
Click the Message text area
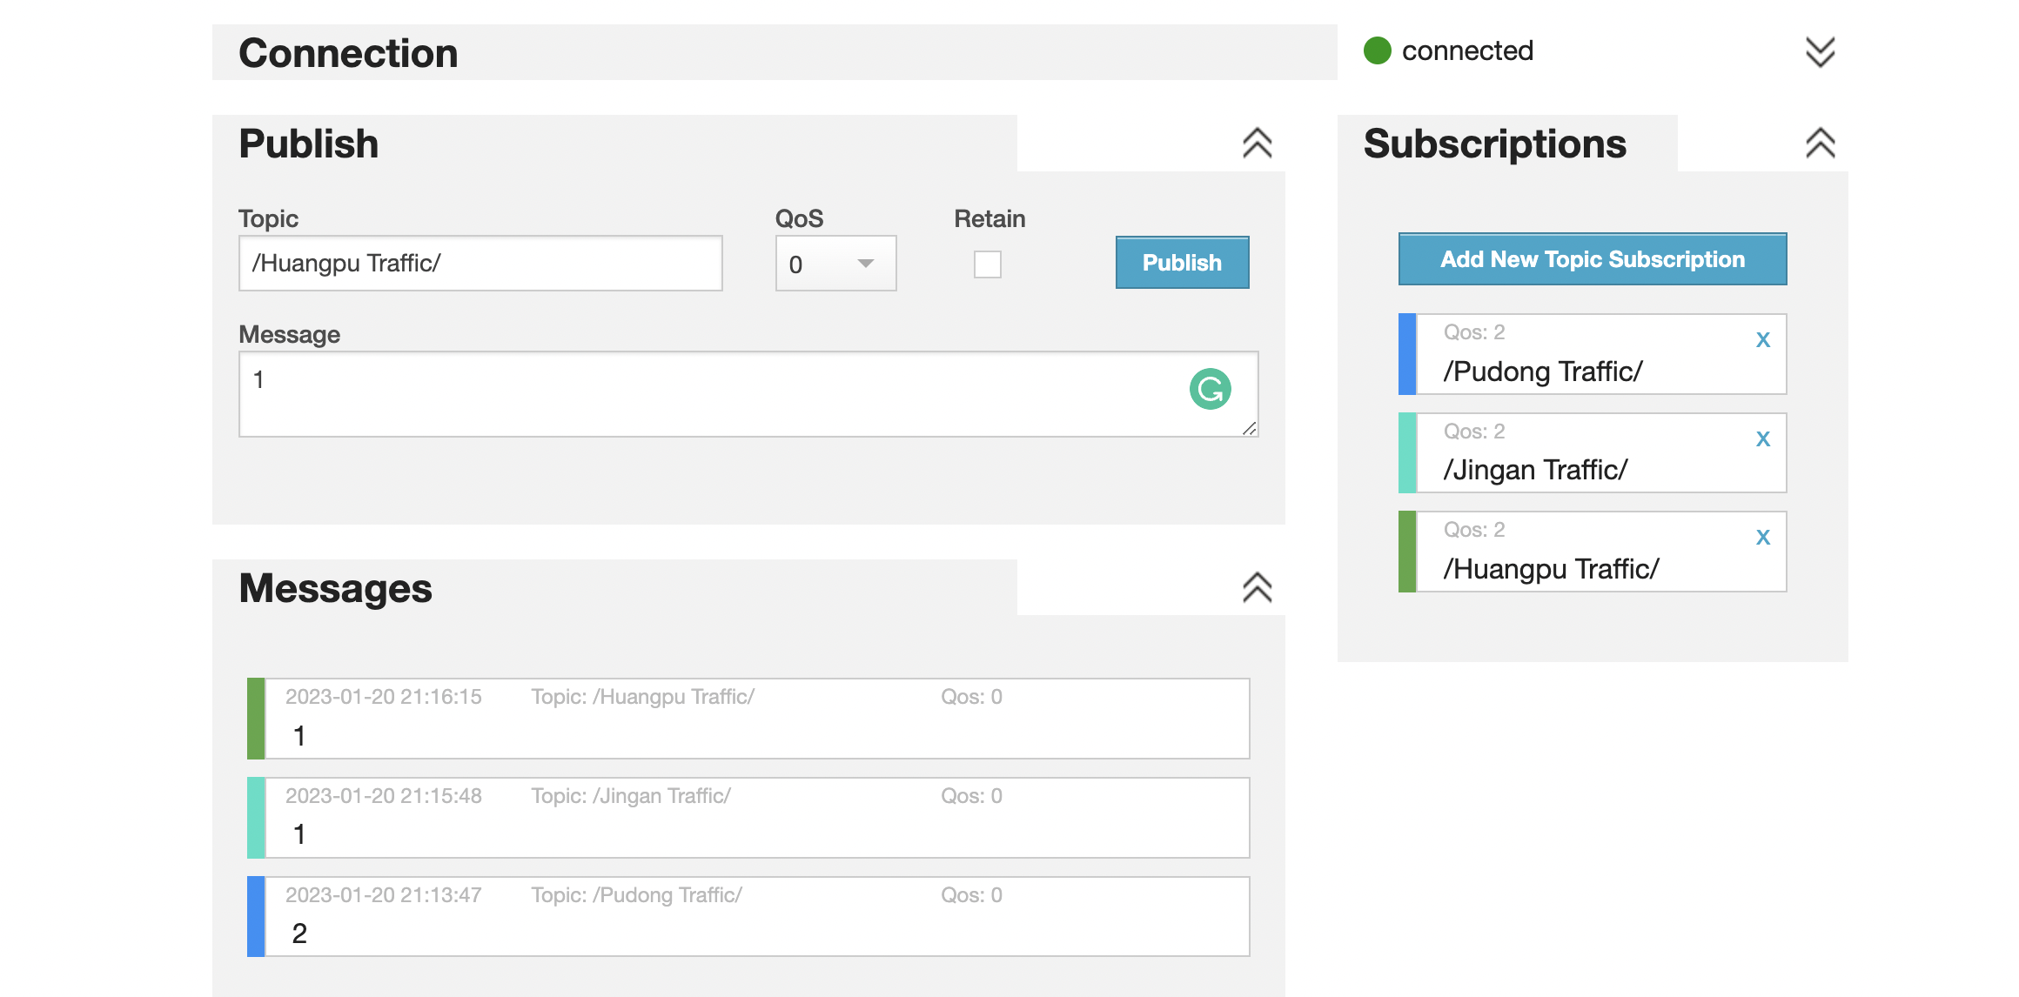748,394
